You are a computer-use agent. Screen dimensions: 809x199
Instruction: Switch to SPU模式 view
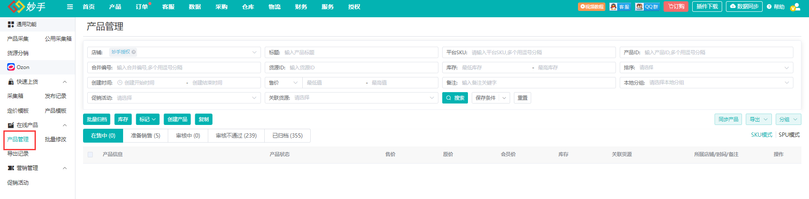pyautogui.click(x=789, y=135)
